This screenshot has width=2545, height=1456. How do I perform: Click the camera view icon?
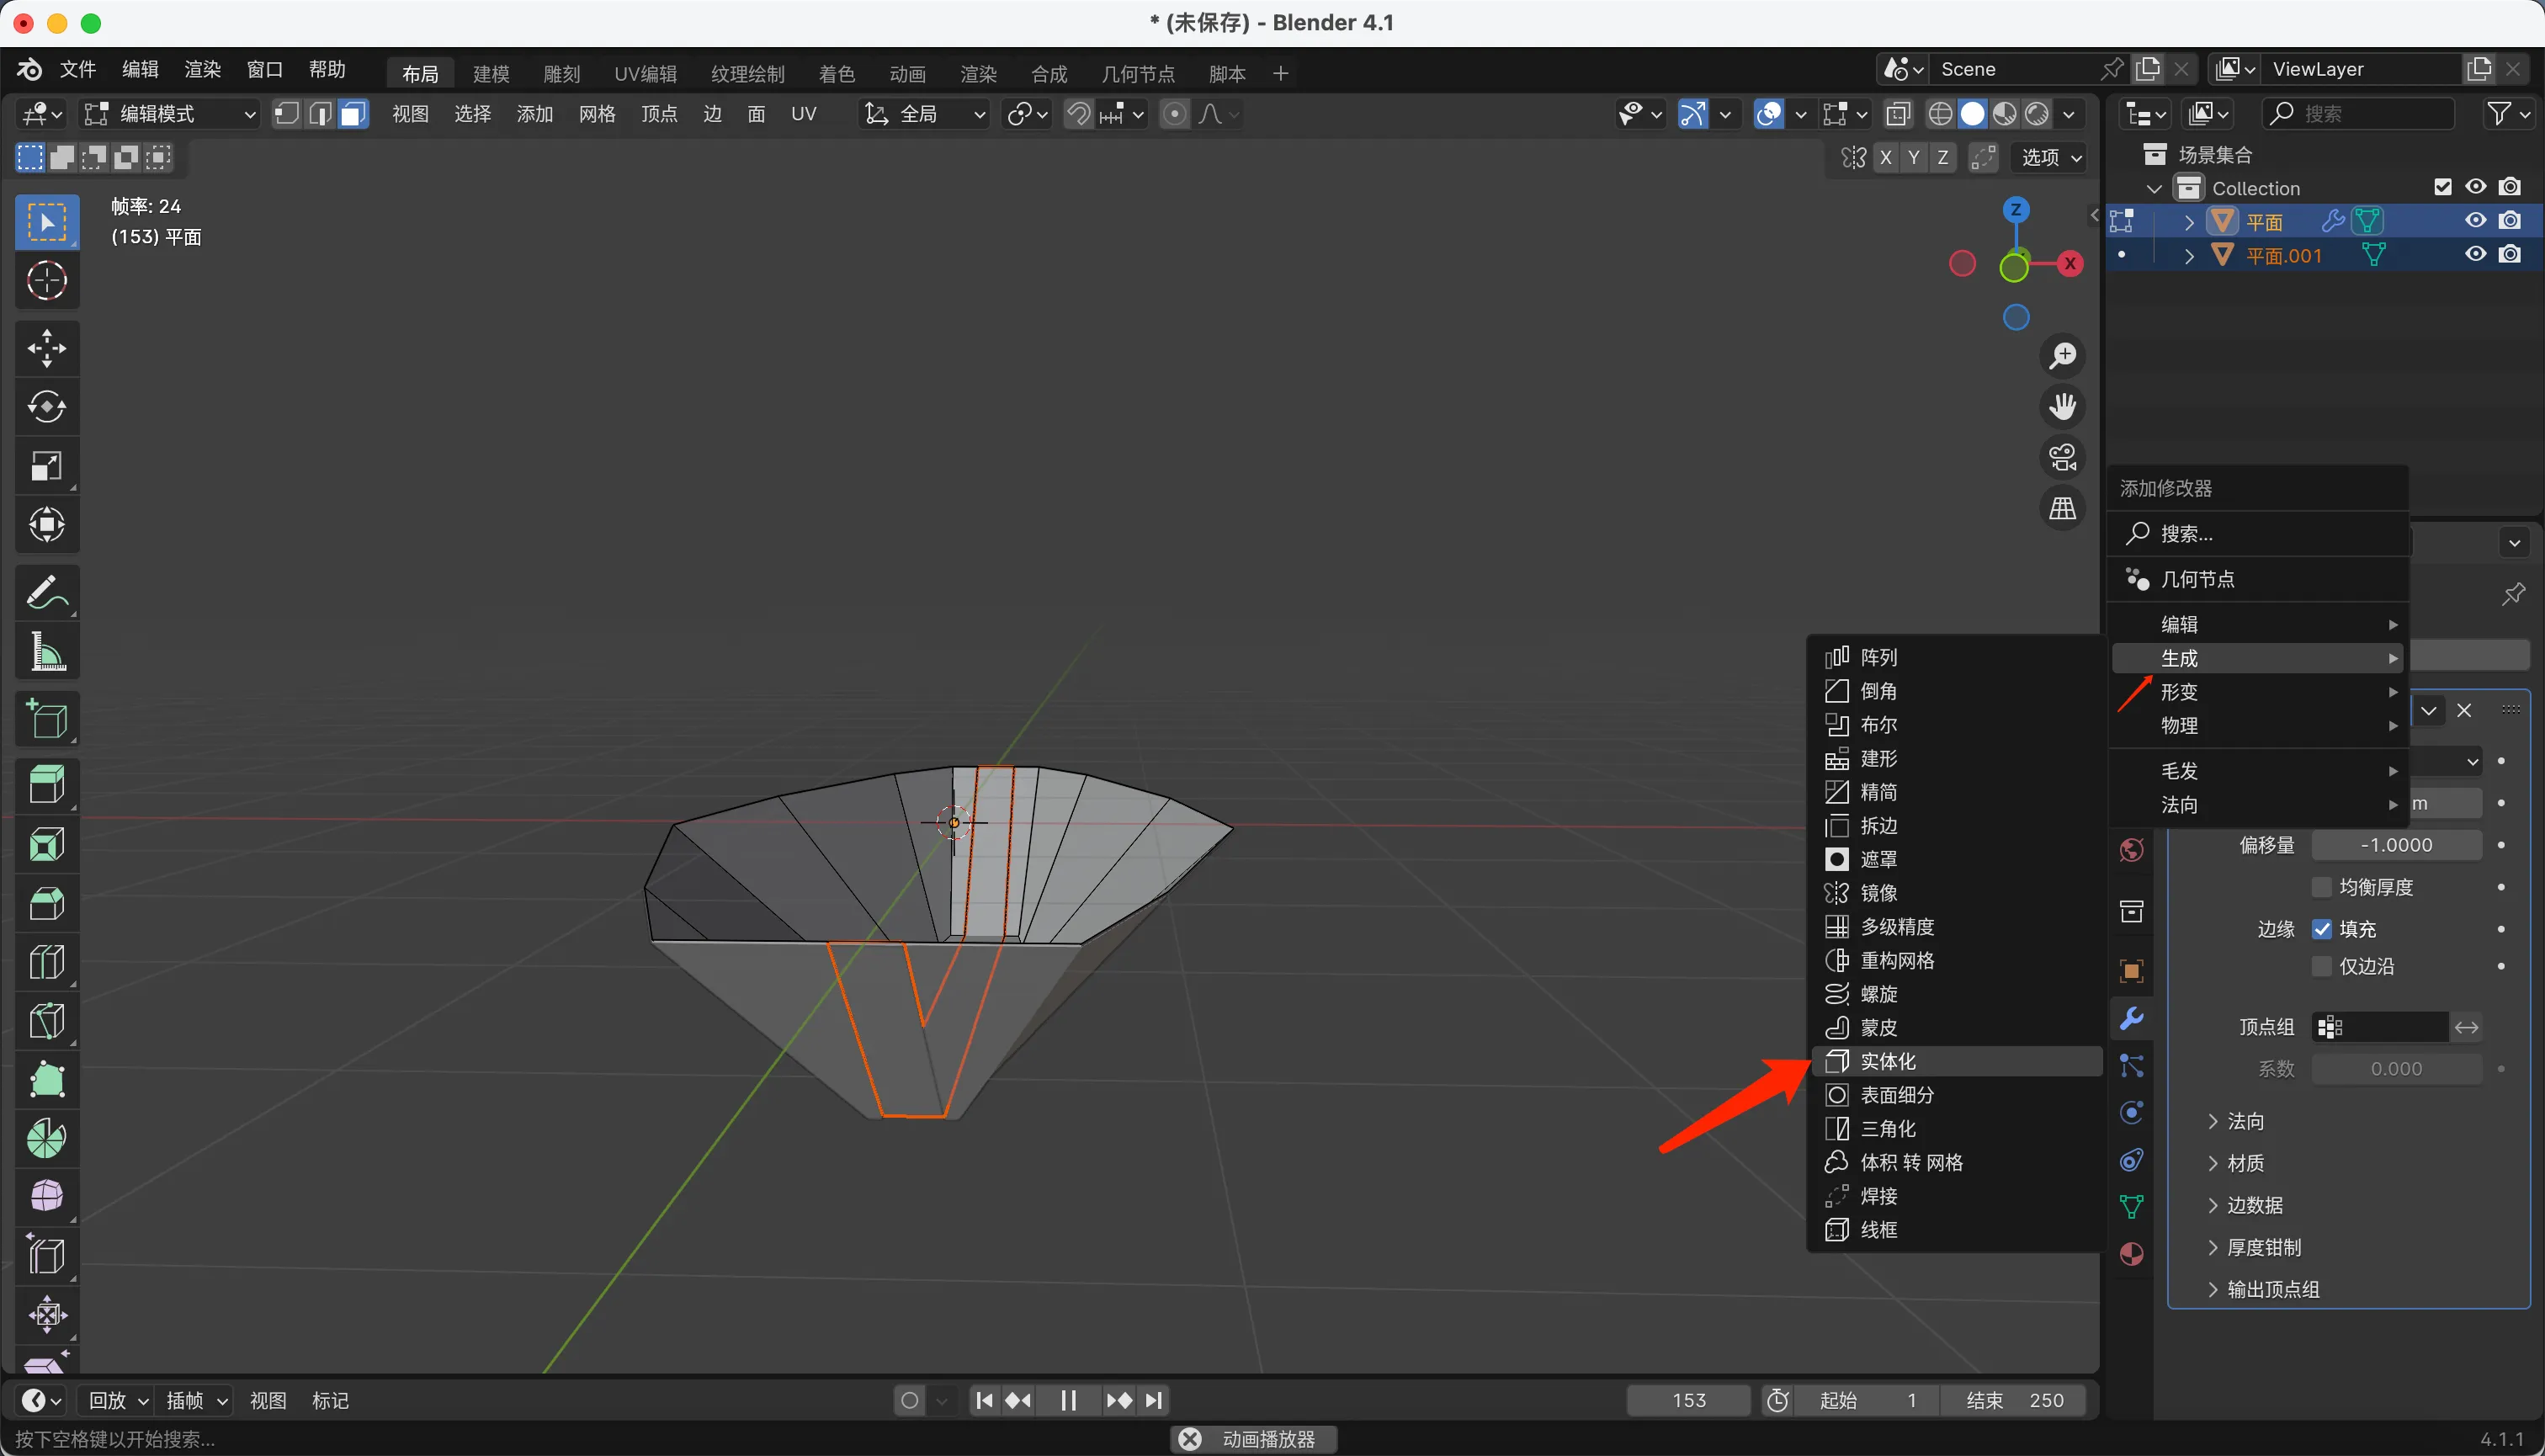pos(2062,458)
